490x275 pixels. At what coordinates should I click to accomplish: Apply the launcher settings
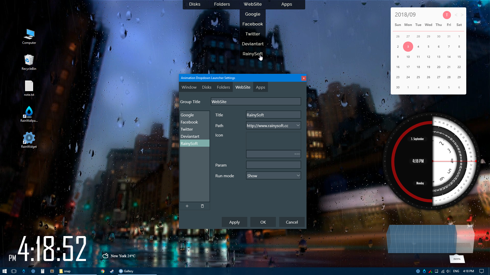click(234, 222)
